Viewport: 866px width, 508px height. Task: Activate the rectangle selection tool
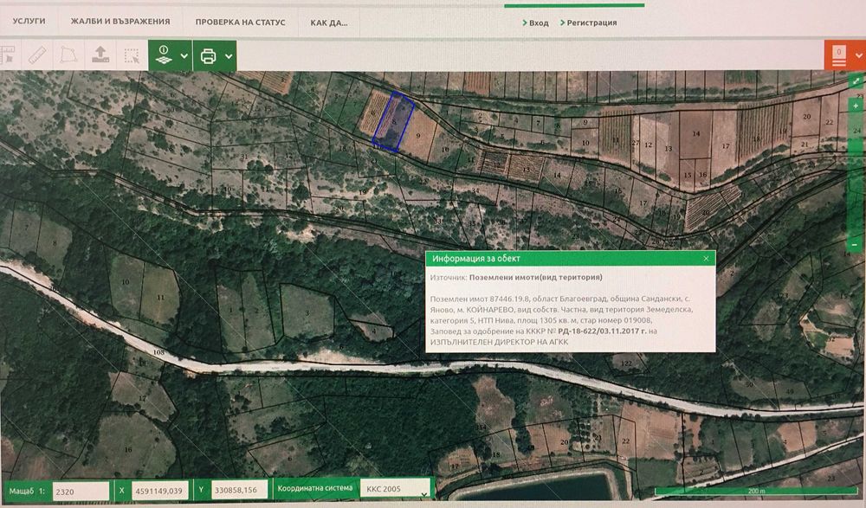click(132, 56)
